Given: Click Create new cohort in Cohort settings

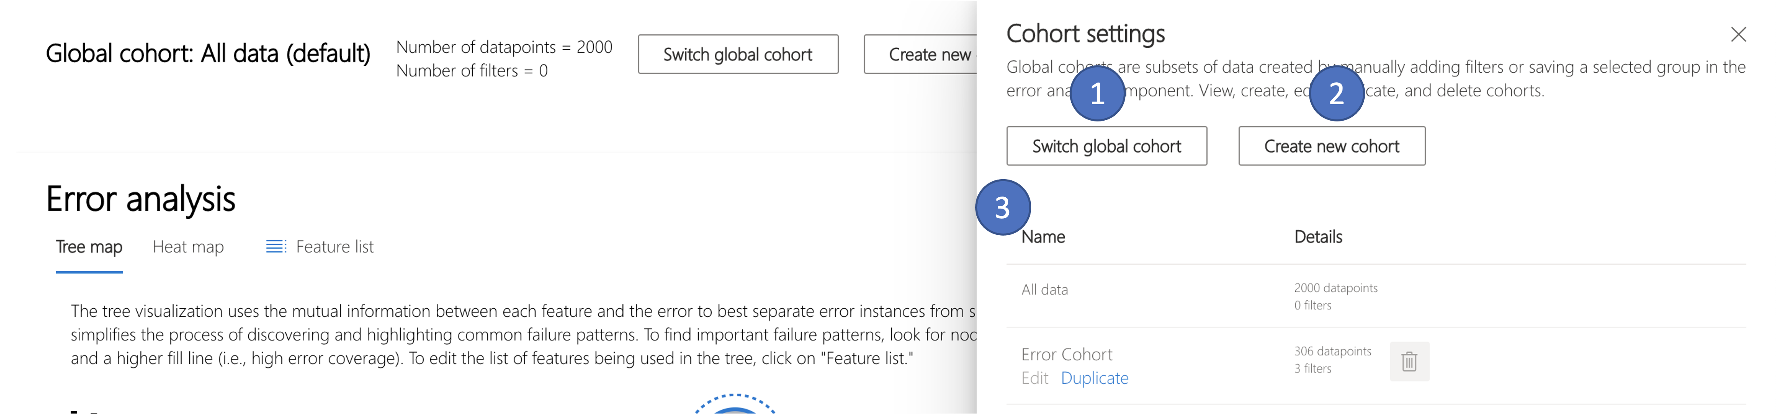Looking at the screenshot, I should pyautogui.click(x=1331, y=146).
